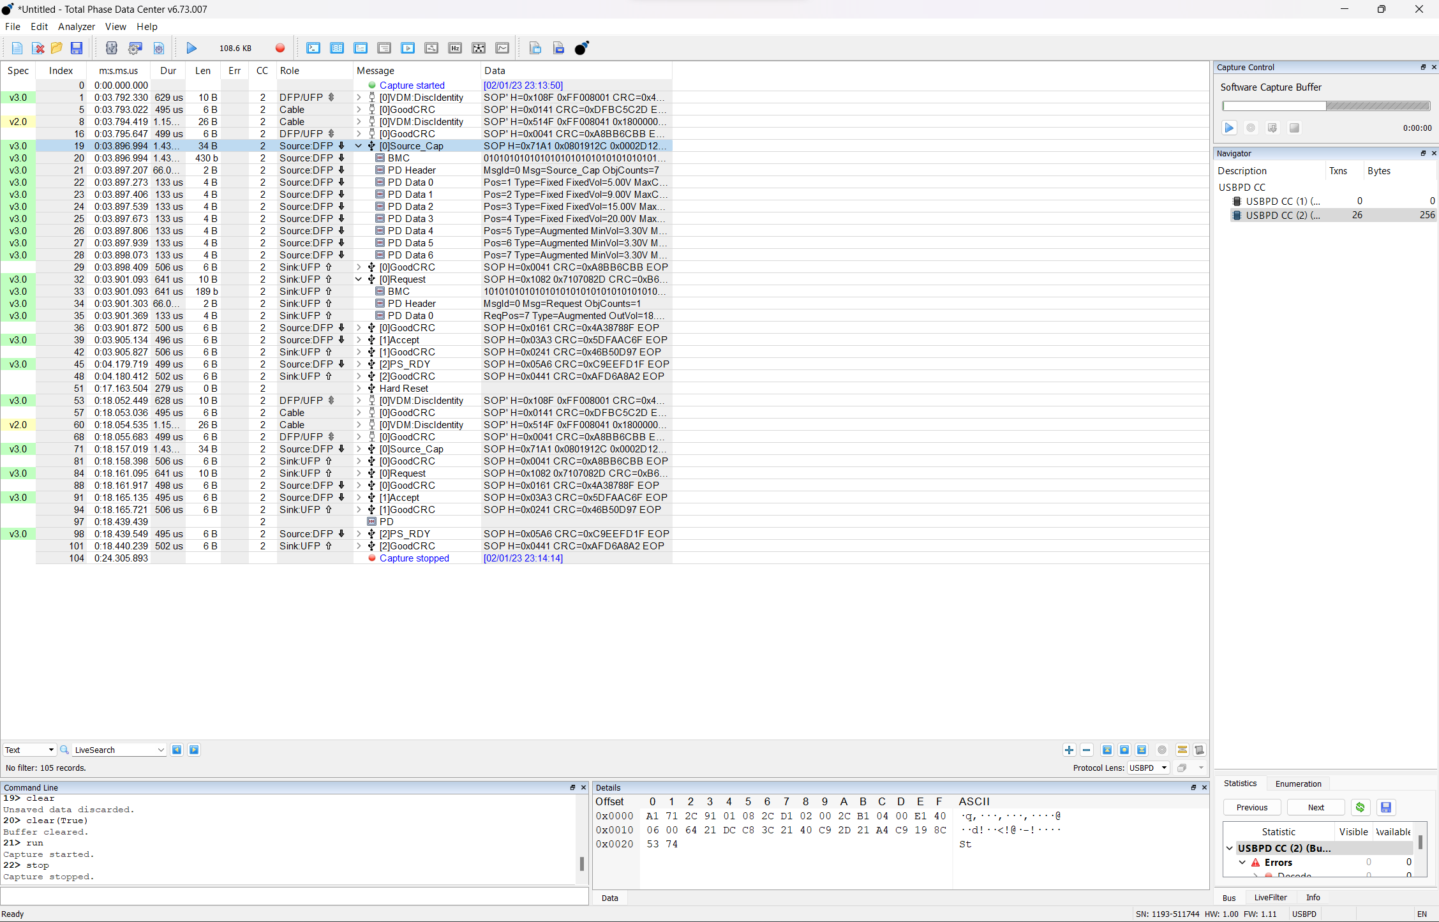Screen dimensions: 1439x922
Task: Collapse the USBPD CC (2) statistics entry
Action: pos(1228,848)
